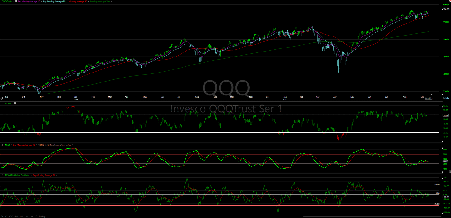Click the 9/12/2025 date label
This screenshot has width=451, height=218.
coord(429,98)
